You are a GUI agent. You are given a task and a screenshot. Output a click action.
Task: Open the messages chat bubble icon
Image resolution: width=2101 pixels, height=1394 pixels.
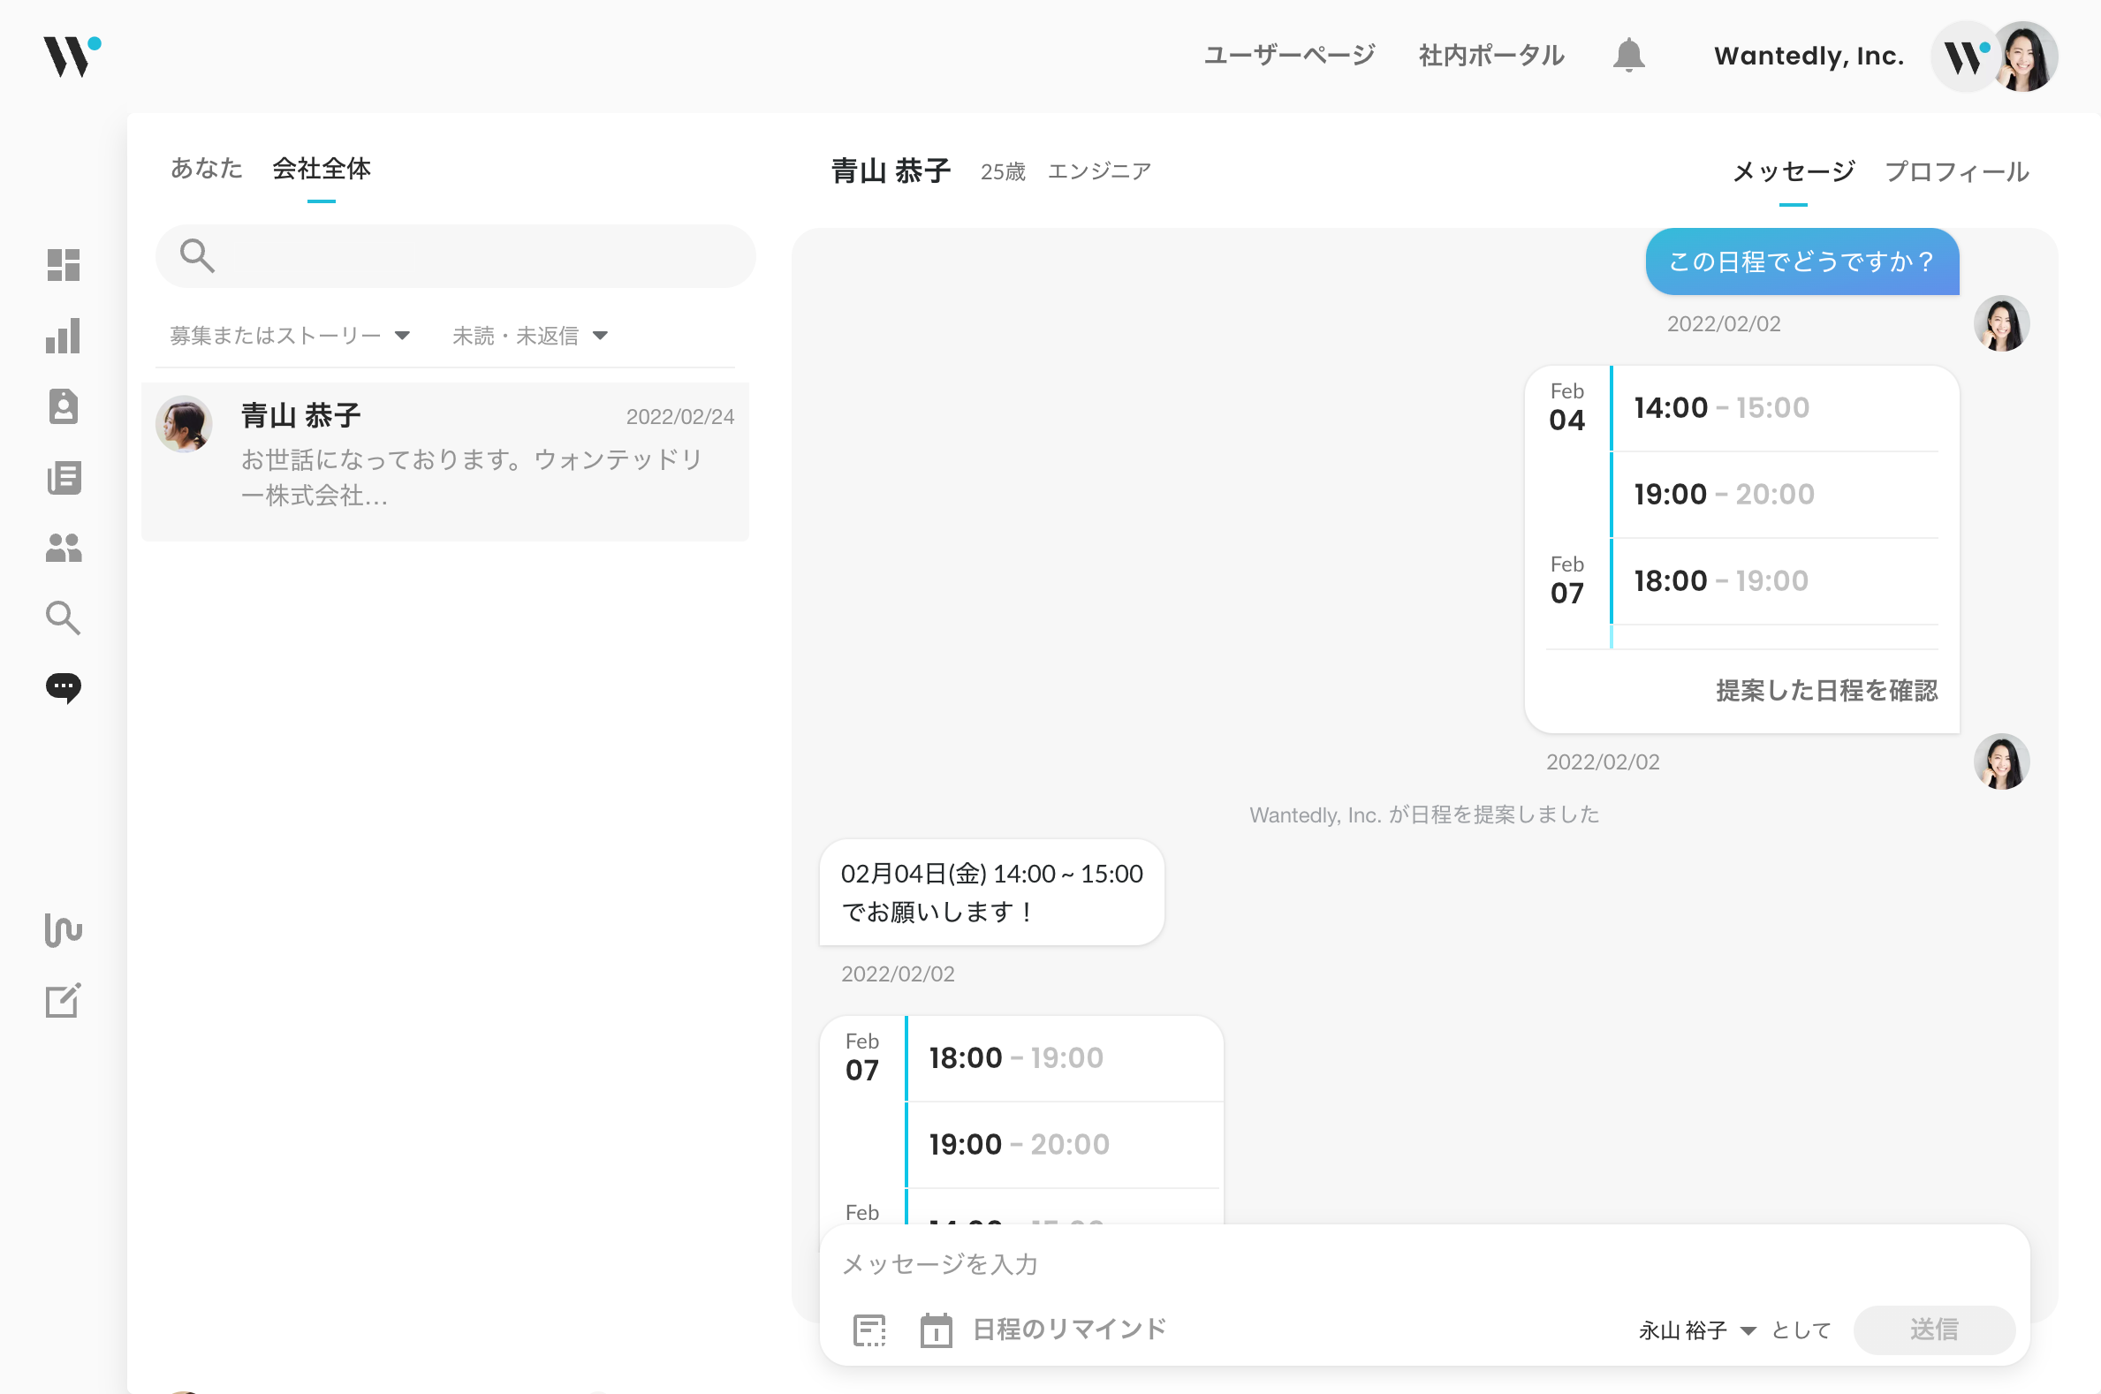pos(63,687)
